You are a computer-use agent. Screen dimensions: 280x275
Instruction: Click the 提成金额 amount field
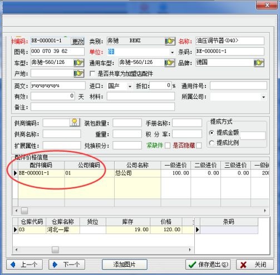tap(253, 136)
